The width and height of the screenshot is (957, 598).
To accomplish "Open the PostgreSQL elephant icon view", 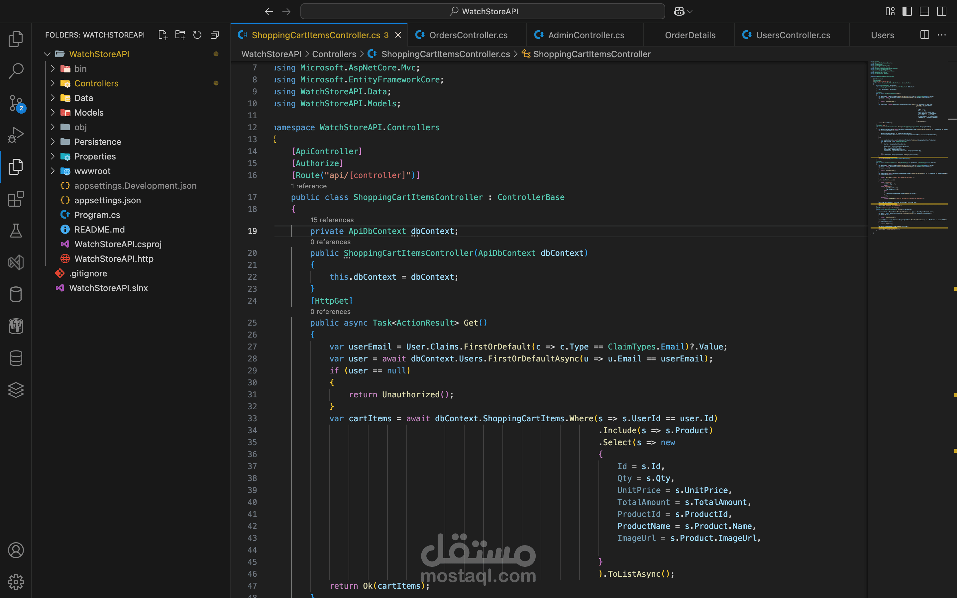I will coord(16,326).
